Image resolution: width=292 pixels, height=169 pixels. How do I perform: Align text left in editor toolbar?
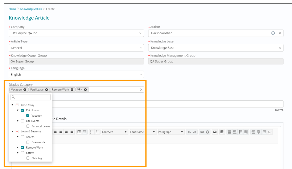[x=55, y=132]
